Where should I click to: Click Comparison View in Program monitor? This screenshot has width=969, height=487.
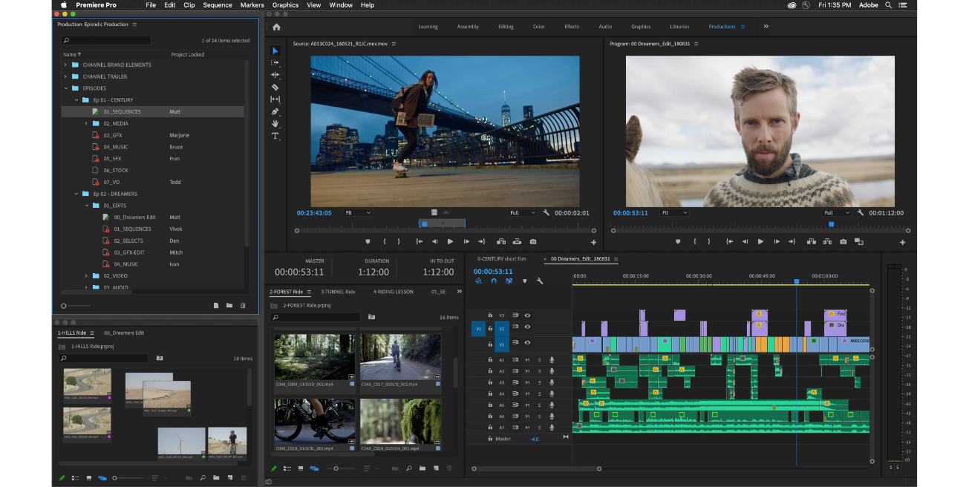[x=859, y=241]
